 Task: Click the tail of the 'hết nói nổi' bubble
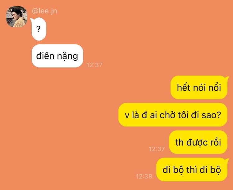[227, 77]
